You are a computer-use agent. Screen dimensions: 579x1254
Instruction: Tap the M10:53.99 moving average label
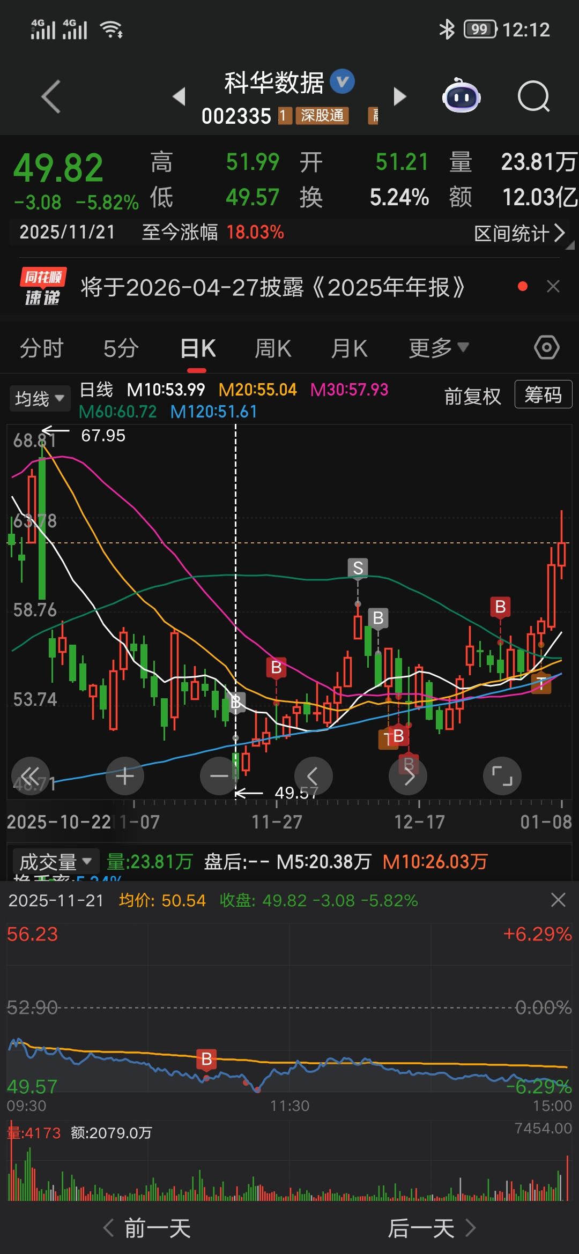[x=166, y=390]
